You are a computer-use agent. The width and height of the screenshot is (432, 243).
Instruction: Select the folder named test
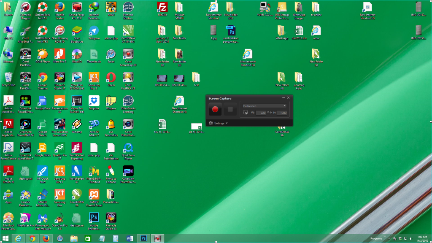pos(196,79)
